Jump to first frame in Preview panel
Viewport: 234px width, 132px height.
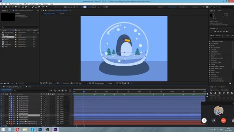(215, 32)
